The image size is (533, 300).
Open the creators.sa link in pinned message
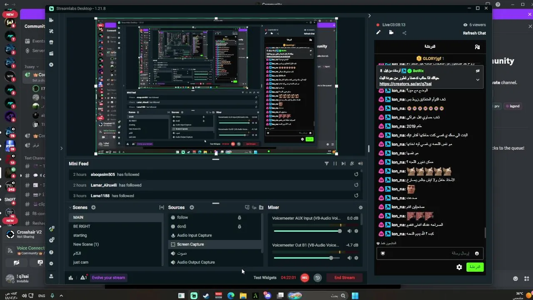405,84
